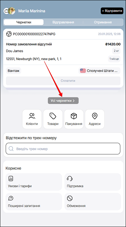Viewport: 126px width, 227px height.
Task: Open the Клієнти people icon tile
Action: coord(32,119)
